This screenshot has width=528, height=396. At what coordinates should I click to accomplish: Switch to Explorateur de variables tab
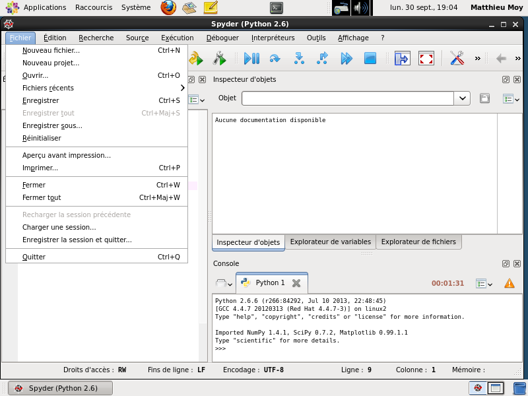(331, 242)
